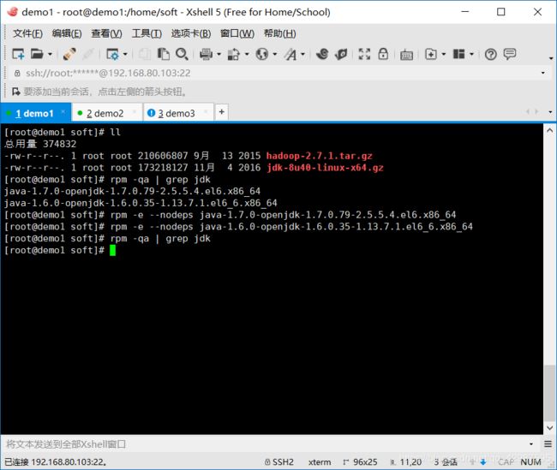Click the SSH2 status bar entry
Screen dimensions: 557x470
pos(279,461)
